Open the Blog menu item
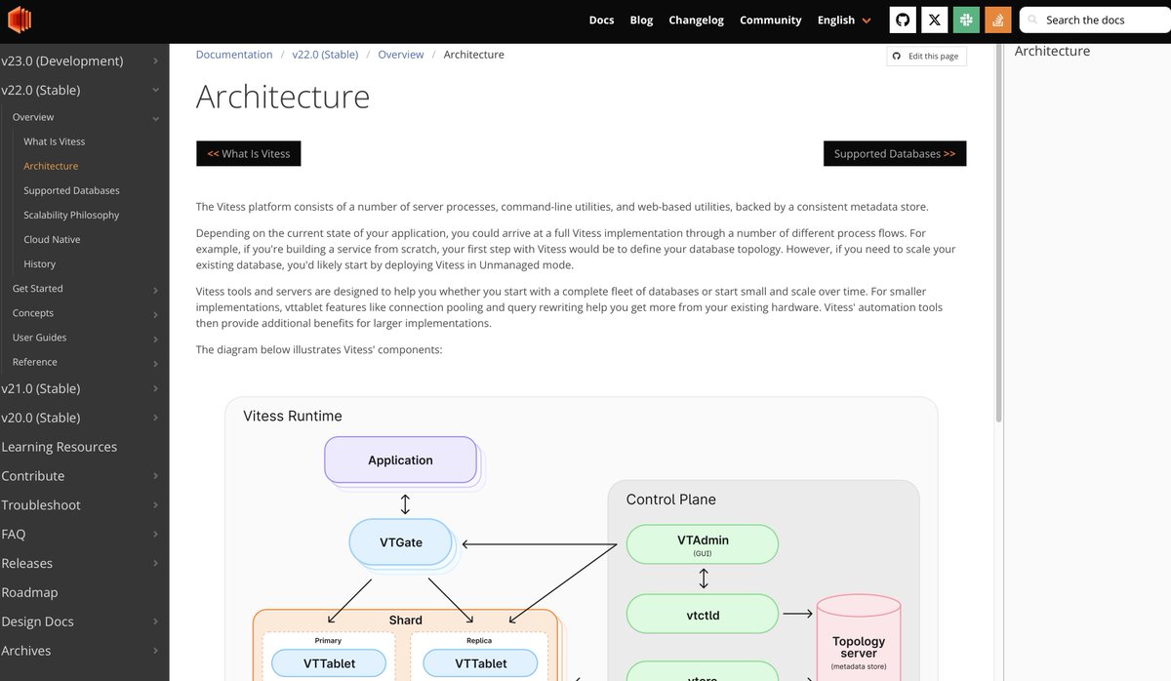The height and width of the screenshot is (681, 1171). click(x=641, y=20)
